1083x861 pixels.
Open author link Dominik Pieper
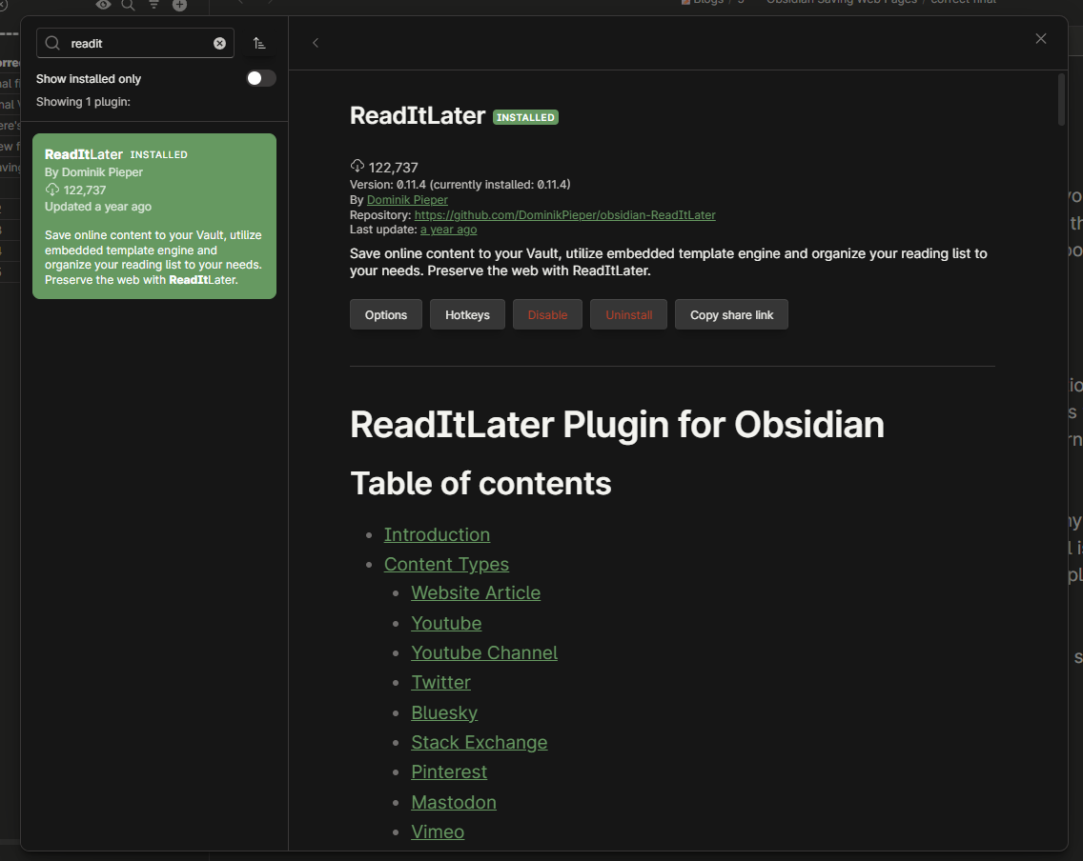point(406,199)
